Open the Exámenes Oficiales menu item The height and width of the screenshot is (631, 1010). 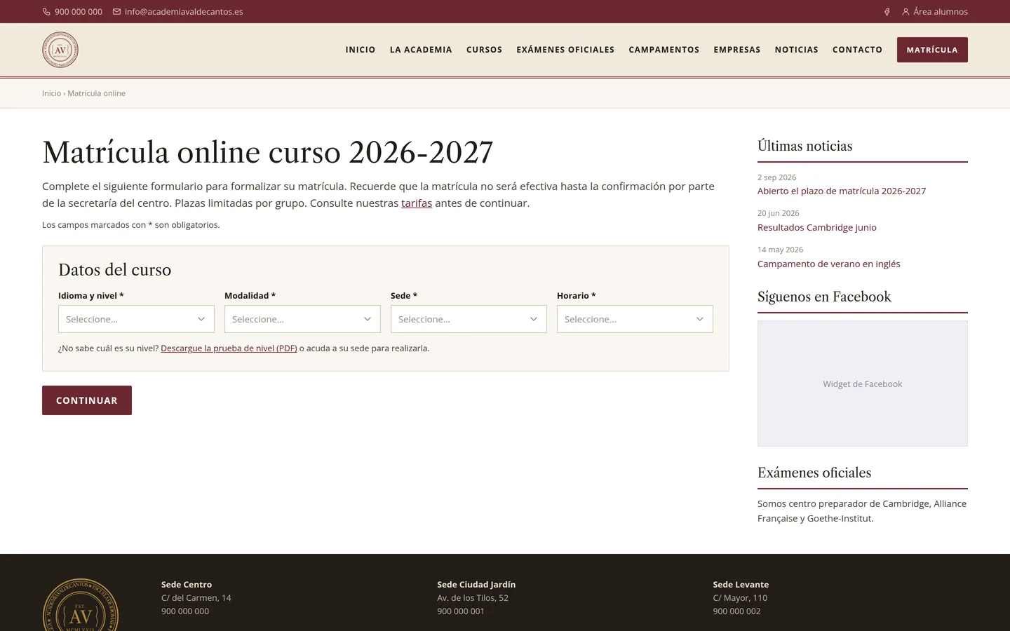[x=565, y=50]
